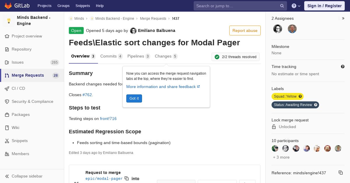Copy the reference minds/engine!437

340,173
